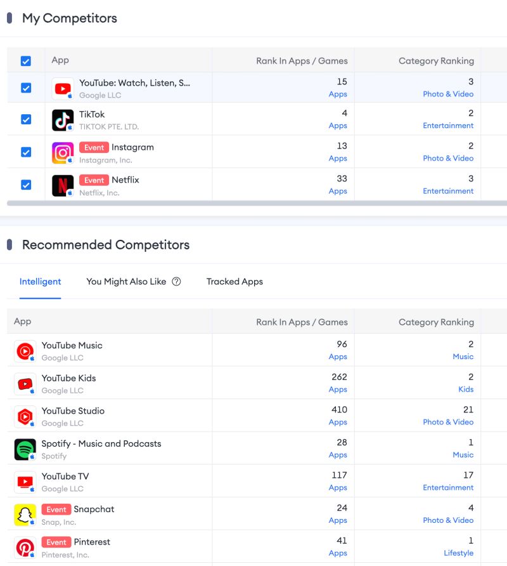Uncheck the YouTube competitor checkbox
This screenshot has width=507, height=566.
(25, 87)
